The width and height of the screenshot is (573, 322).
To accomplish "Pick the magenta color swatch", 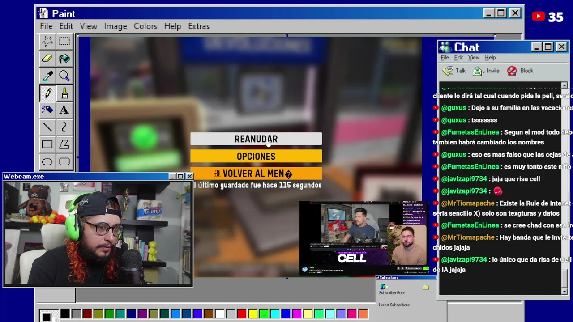I will (x=296, y=314).
